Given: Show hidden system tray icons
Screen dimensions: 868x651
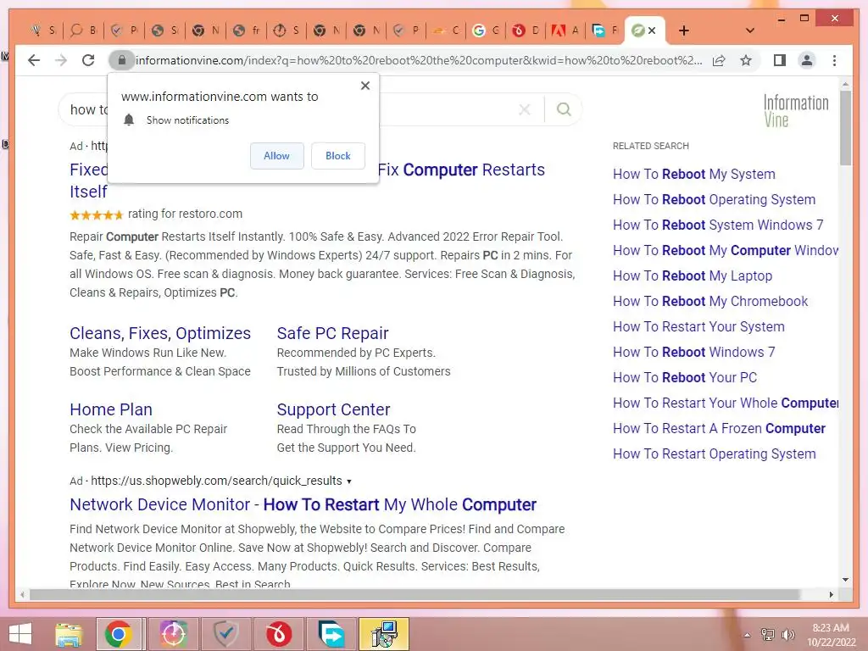Looking at the screenshot, I should click(748, 635).
